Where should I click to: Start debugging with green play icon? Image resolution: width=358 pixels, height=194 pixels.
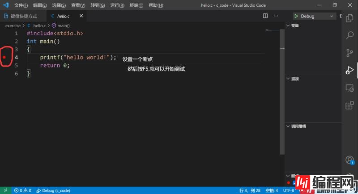pyautogui.click(x=296, y=16)
